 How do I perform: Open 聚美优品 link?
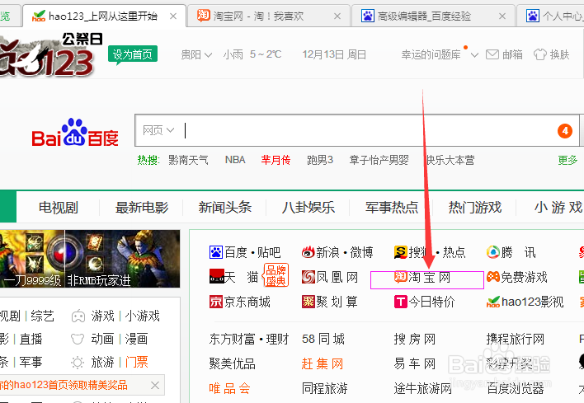(x=232, y=363)
